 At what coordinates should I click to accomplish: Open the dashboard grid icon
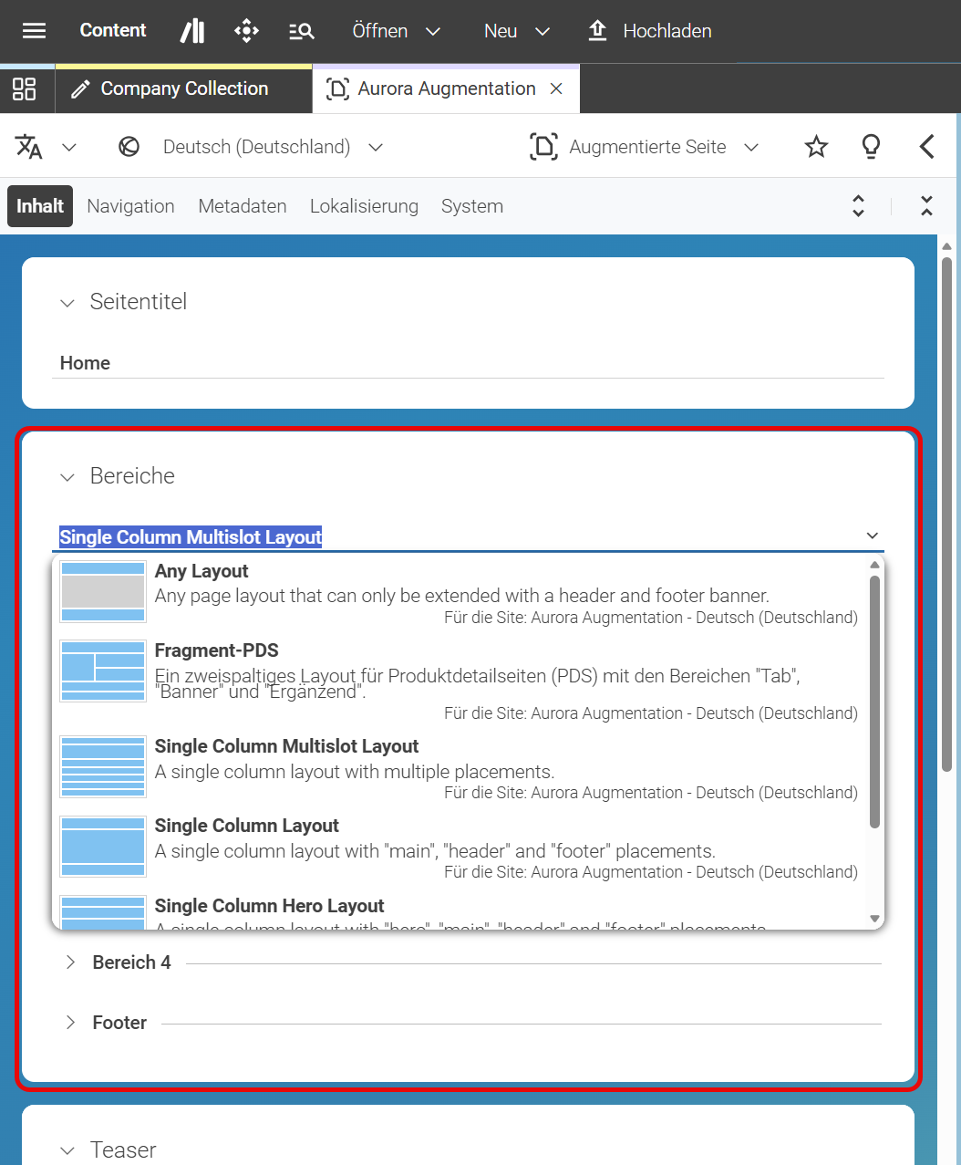click(25, 88)
